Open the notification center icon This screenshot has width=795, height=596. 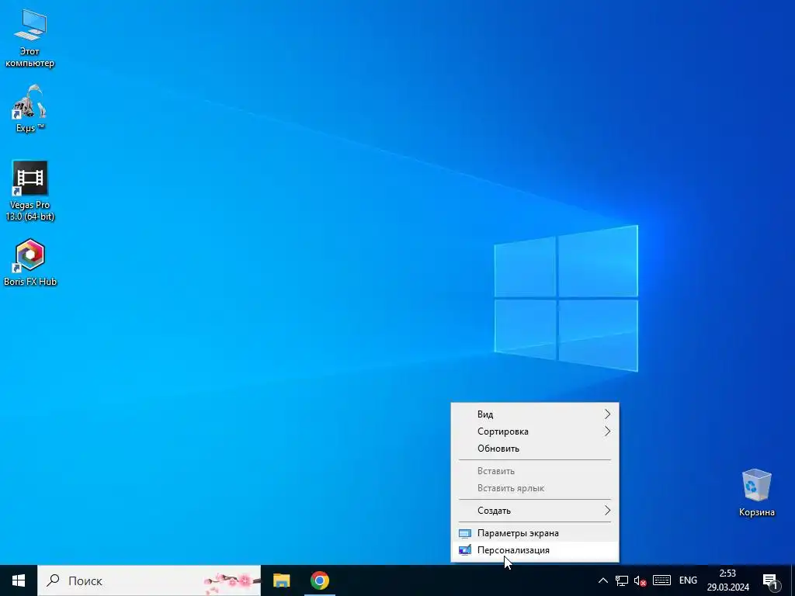[770, 580]
